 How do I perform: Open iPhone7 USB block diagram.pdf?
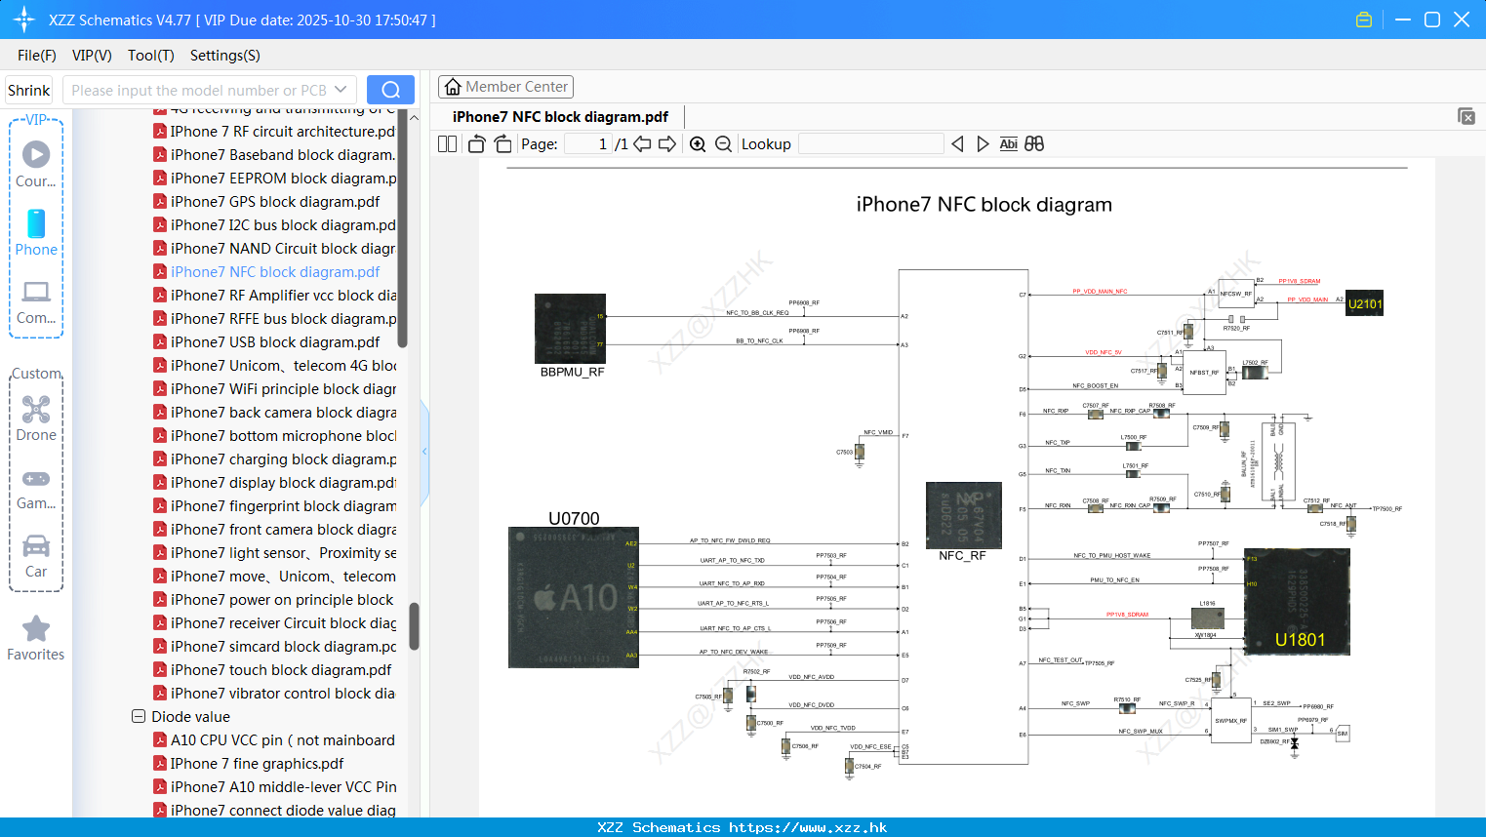[x=266, y=342]
